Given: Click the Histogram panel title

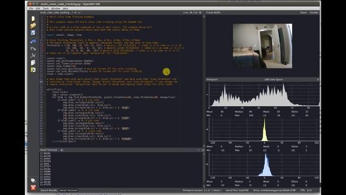Looking at the screenshot, I should coord(212,80).
